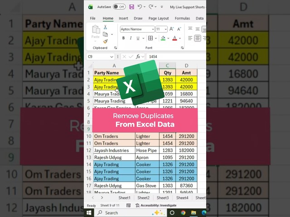Click the purple Save icon
The image size is (290, 217).
click(131, 7)
